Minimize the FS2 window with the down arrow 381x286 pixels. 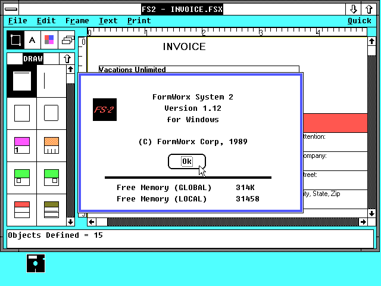tap(353, 10)
